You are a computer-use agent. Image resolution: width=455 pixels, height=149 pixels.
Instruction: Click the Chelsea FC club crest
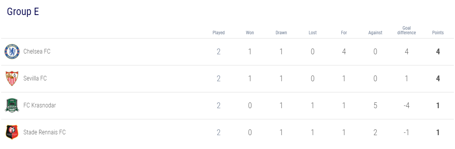coord(12,52)
